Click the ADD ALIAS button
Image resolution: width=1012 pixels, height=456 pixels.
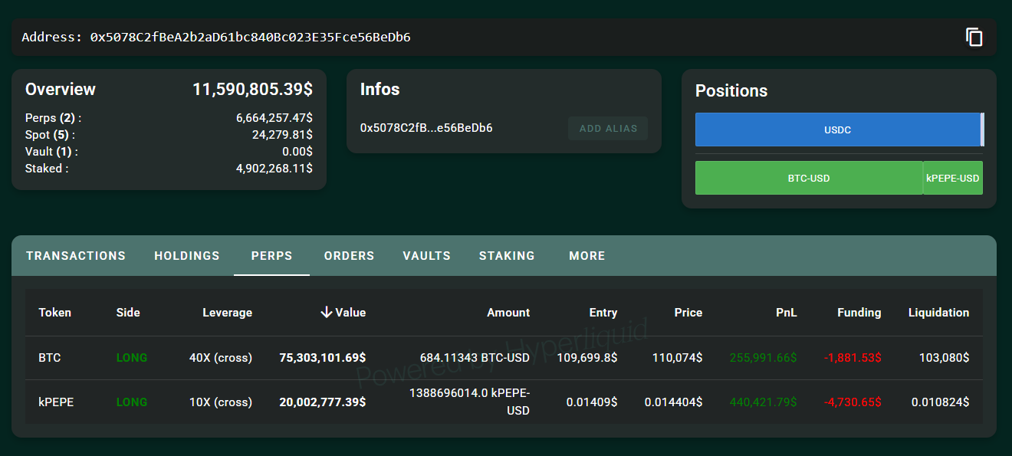tap(607, 129)
